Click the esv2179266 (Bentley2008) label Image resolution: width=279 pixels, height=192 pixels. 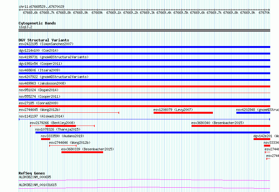52,123
